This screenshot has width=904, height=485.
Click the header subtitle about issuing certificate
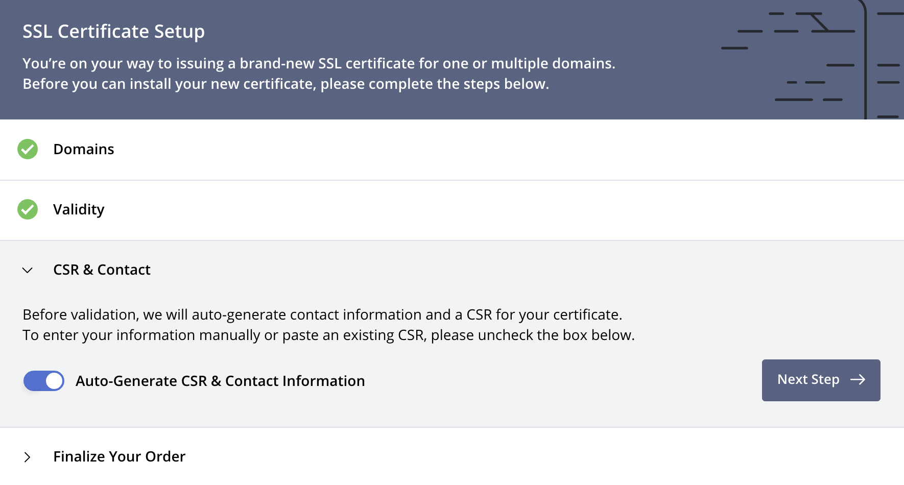(x=319, y=74)
